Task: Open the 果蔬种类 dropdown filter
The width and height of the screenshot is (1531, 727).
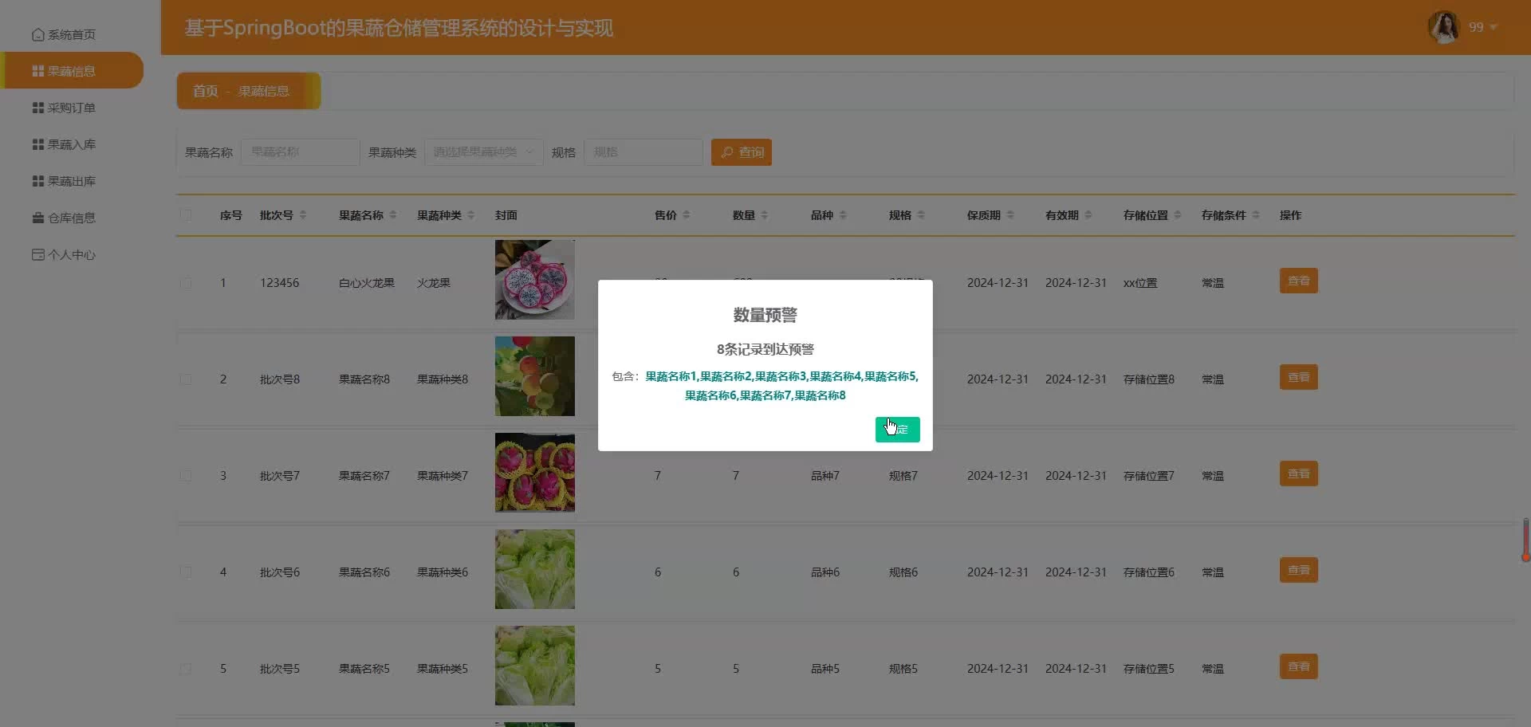Action: click(x=483, y=152)
